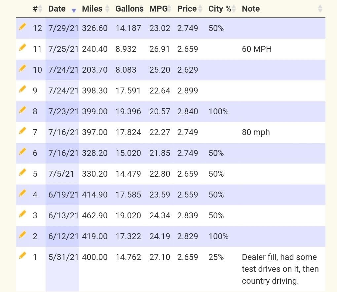Select miles value 414.90
This screenshot has width=337, height=292.
95,195
